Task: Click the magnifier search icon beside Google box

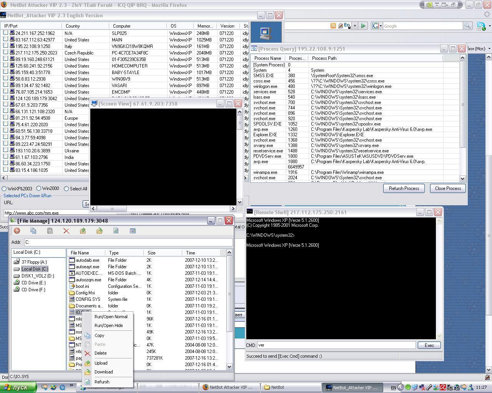Action: click(467, 26)
